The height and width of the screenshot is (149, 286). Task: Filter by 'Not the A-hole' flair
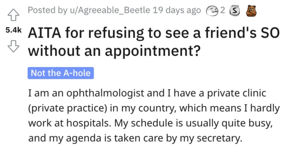tap(61, 73)
